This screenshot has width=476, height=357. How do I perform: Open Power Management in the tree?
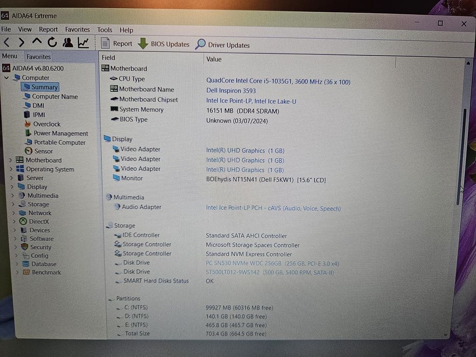point(57,133)
